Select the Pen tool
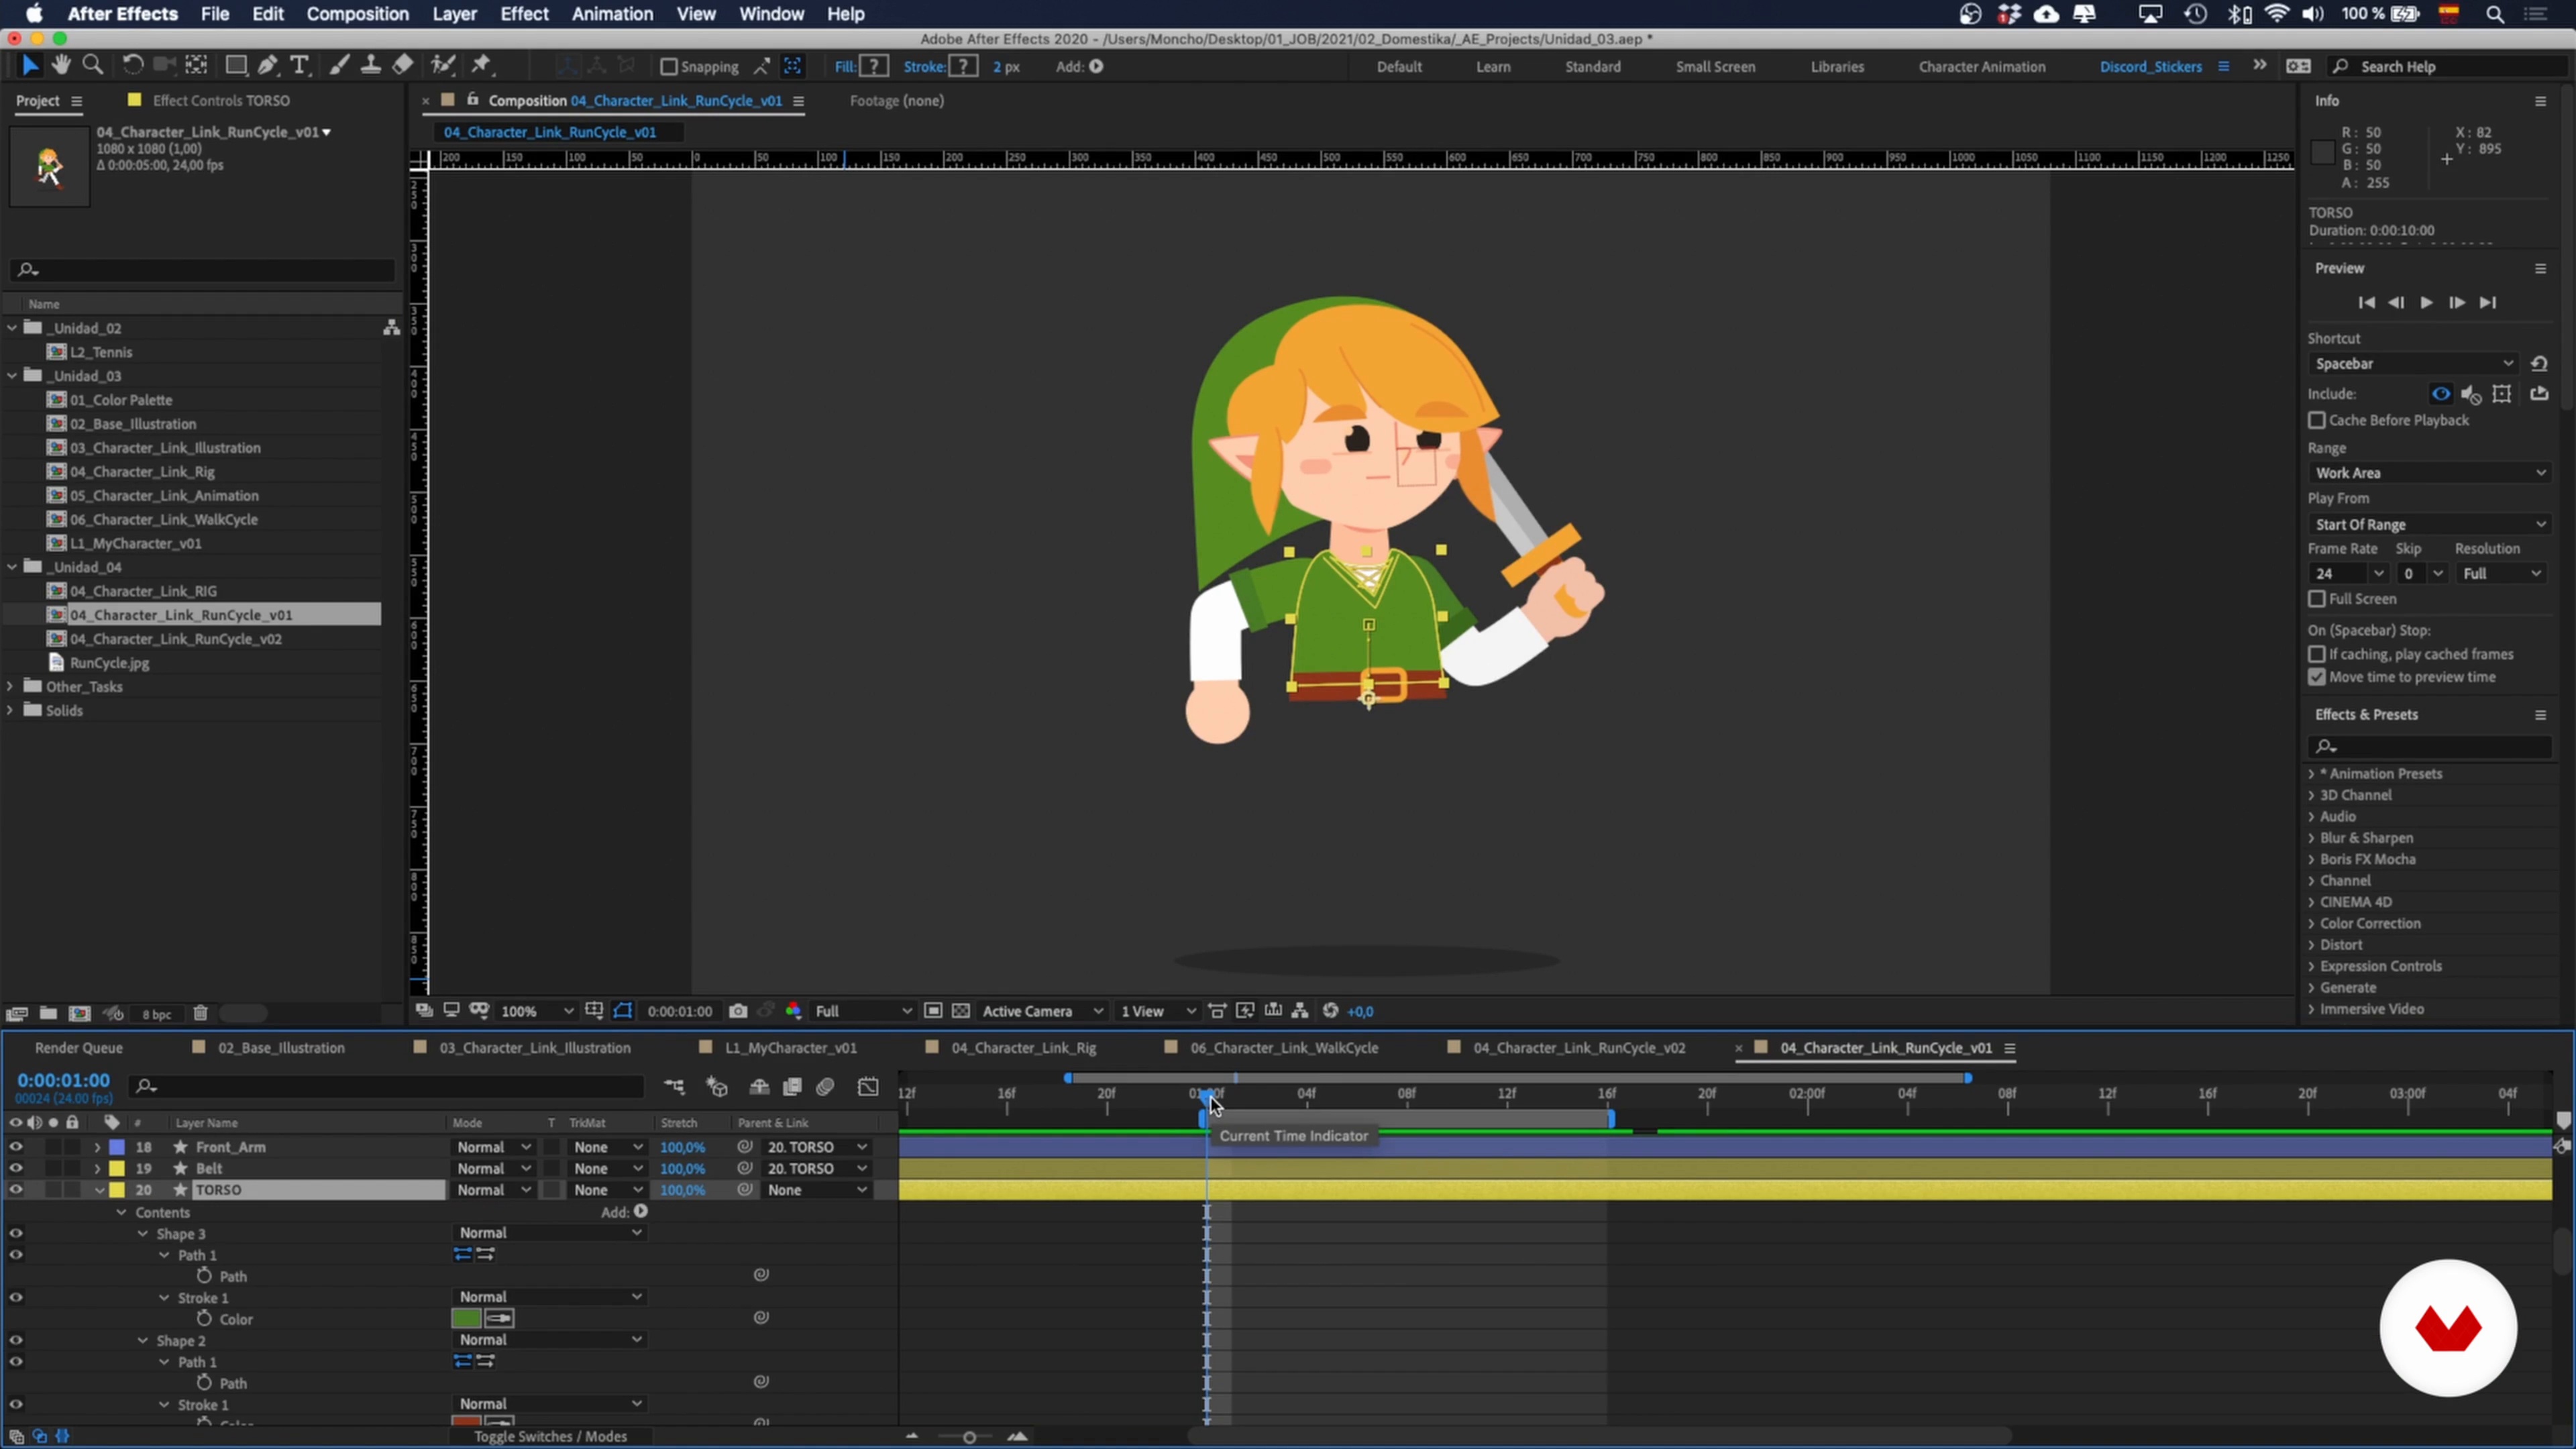 pyautogui.click(x=268, y=66)
